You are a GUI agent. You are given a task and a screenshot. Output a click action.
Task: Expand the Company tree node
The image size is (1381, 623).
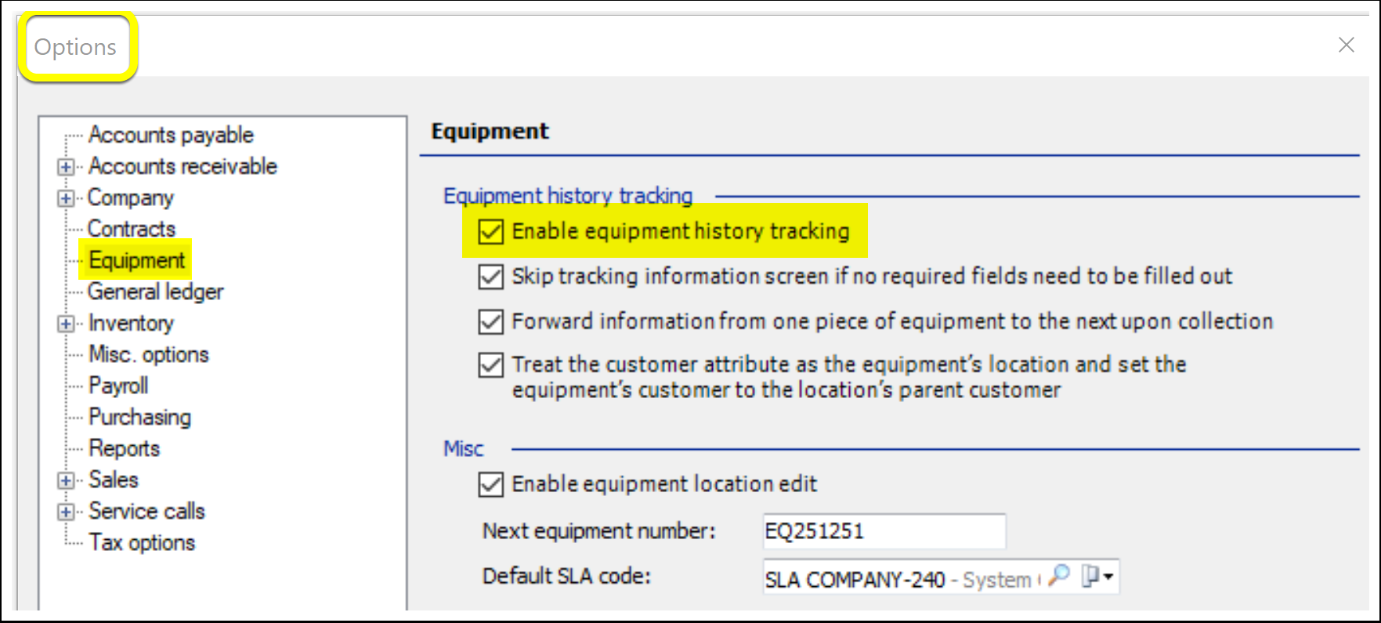(66, 198)
